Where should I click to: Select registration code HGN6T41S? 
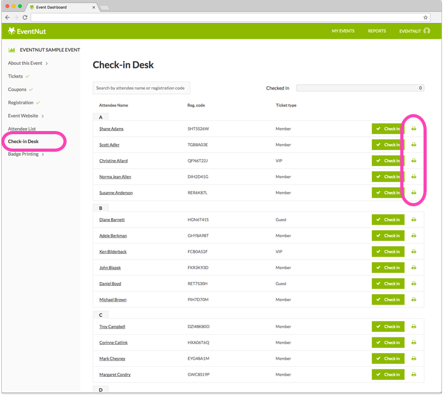tap(198, 219)
